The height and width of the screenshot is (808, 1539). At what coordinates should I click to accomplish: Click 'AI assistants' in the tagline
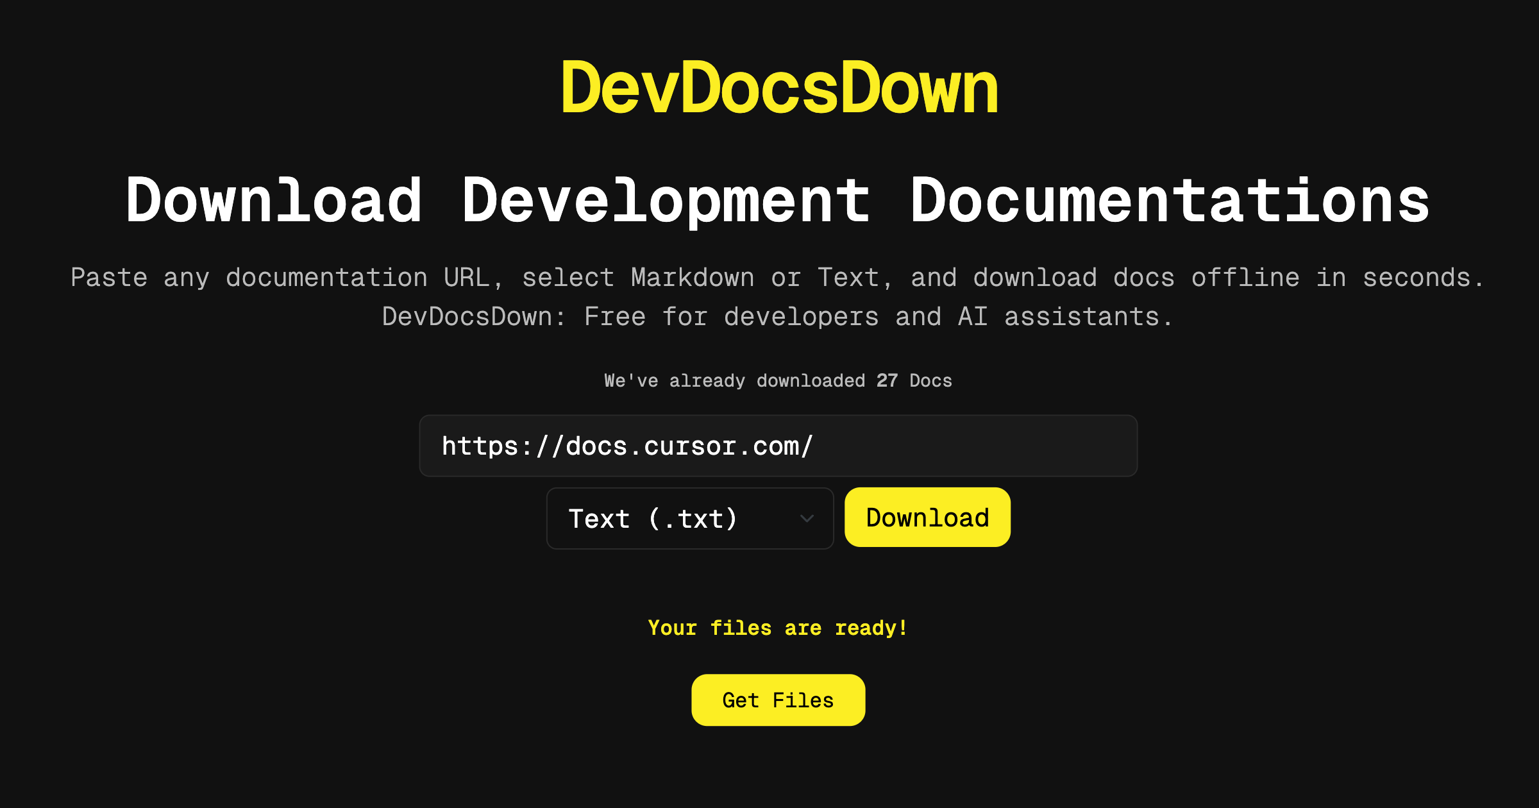(1064, 317)
